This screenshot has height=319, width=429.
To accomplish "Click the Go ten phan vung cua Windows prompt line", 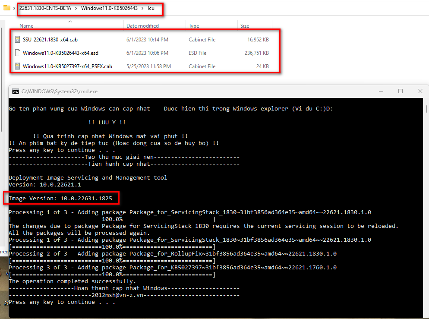I will point(170,109).
